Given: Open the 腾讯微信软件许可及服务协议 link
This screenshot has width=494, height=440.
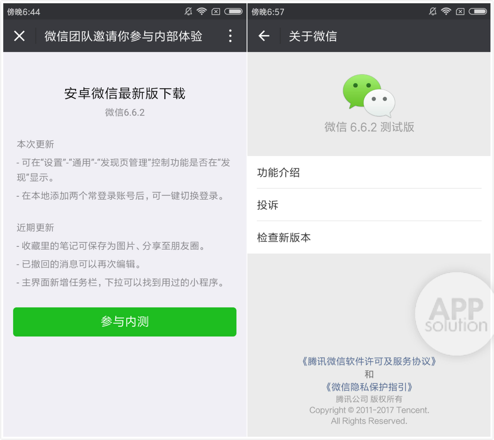Looking at the screenshot, I should point(369,362).
